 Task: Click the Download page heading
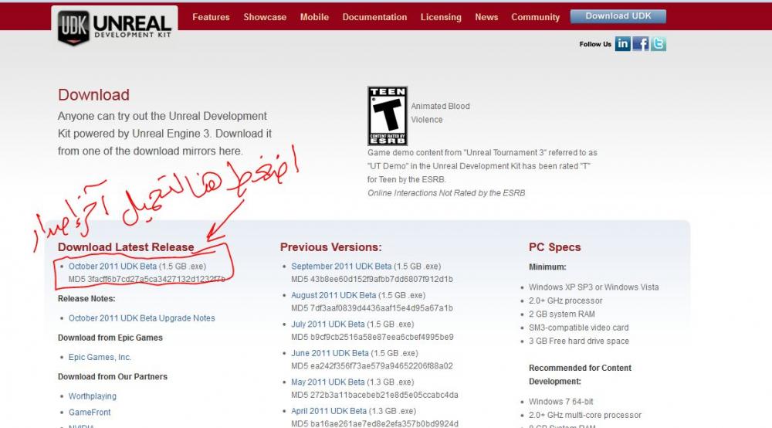point(93,94)
